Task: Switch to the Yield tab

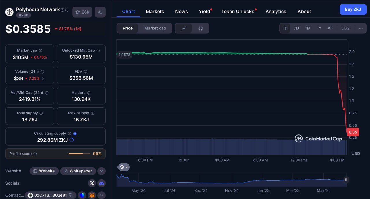Action: 205,12
